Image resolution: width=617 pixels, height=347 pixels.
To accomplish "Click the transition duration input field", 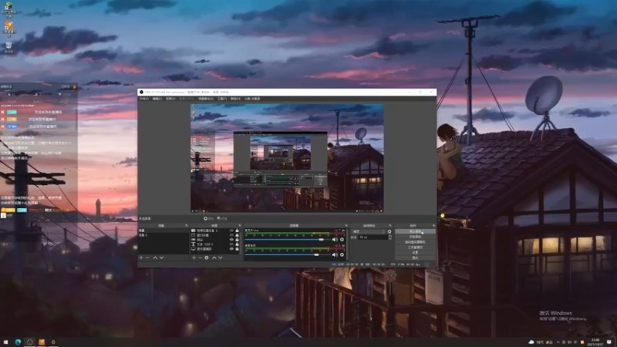I will [x=373, y=238].
